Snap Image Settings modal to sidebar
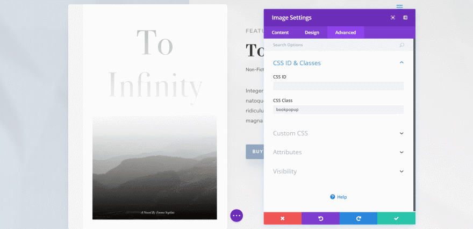Image resolution: width=473 pixels, height=229 pixels. [405, 18]
